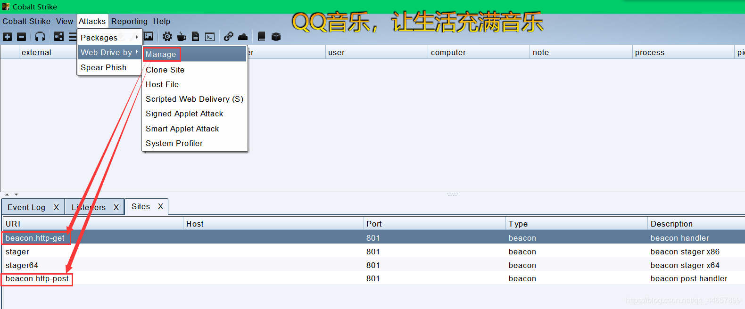Expand the Packages submenu
Viewport: 745px width, 309px height.
(x=110, y=38)
